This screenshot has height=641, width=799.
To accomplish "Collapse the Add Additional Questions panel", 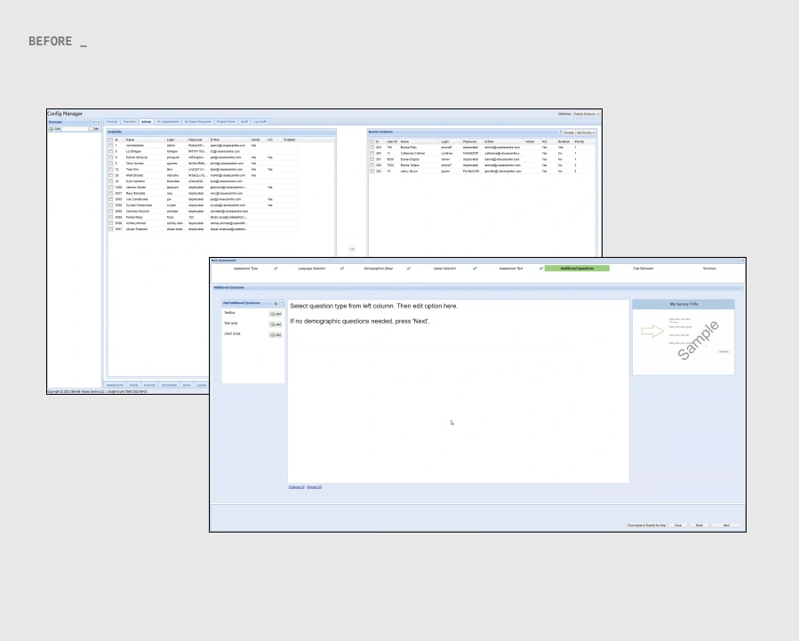I will [281, 303].
